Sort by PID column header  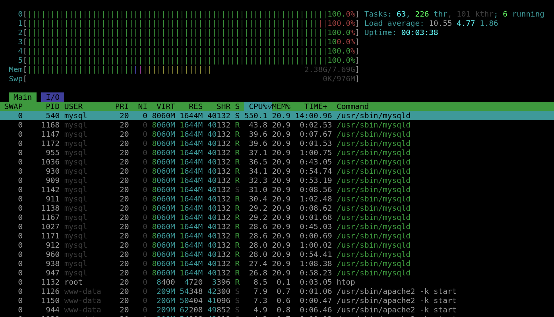coord(53,106)
